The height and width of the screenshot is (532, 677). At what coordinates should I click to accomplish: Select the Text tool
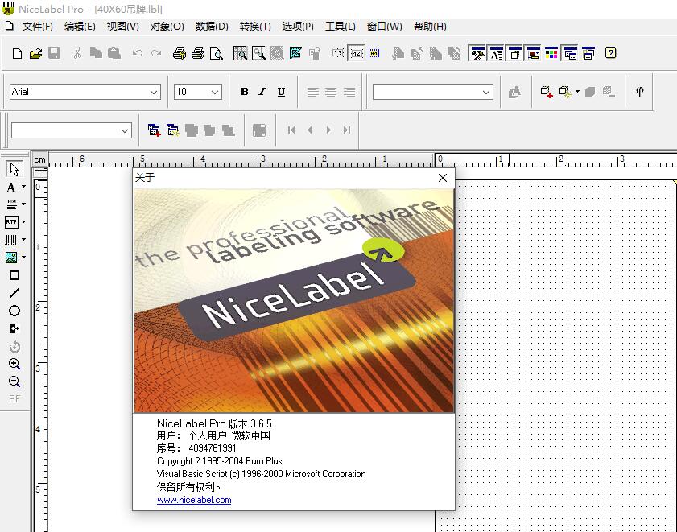pos(11,187)
